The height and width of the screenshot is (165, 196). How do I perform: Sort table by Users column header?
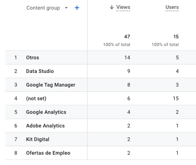(x=172, y=7)
